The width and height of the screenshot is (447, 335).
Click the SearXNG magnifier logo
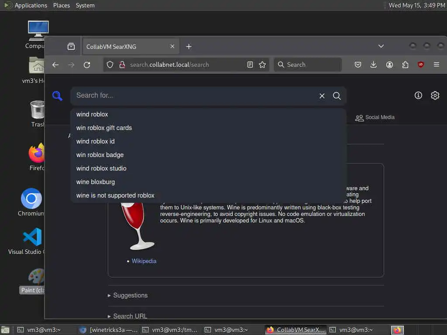tap(57, 96)
